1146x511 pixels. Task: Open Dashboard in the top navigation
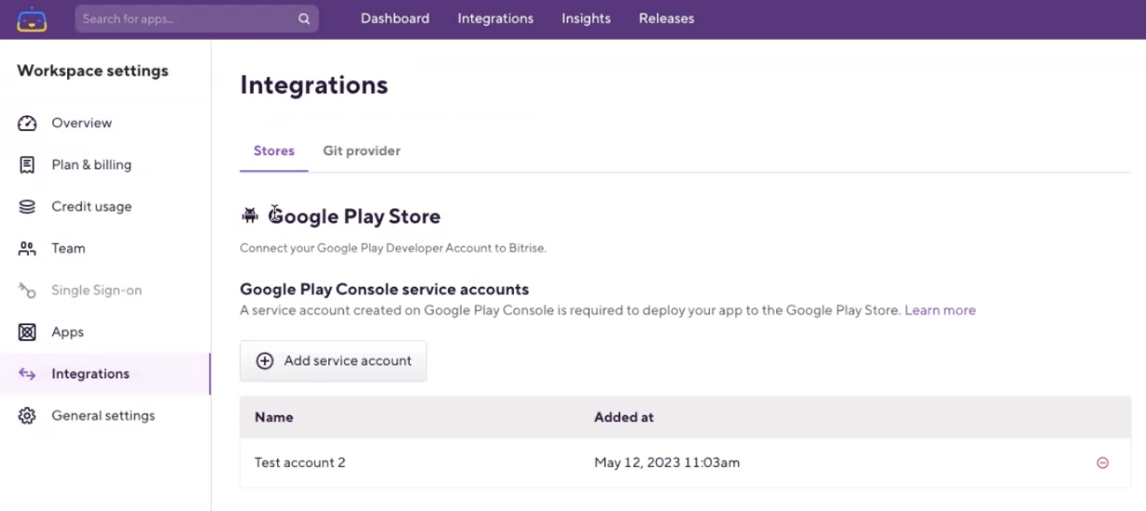tap(395, 18)
